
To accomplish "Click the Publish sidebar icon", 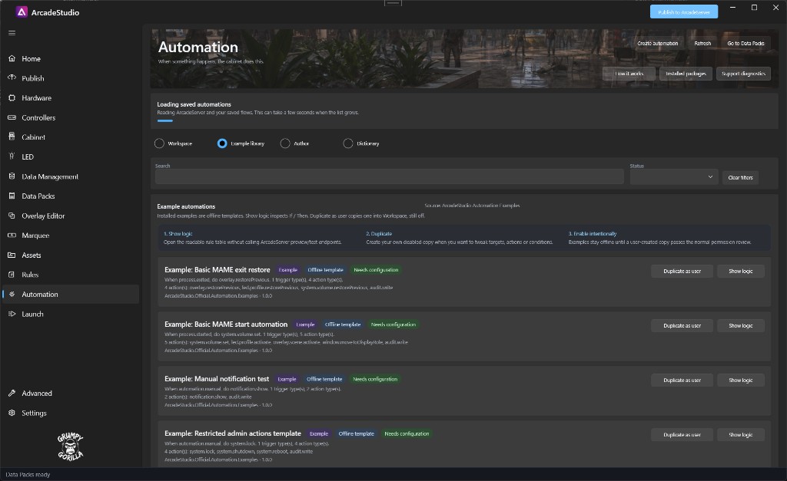I will (x=12, y=78).
